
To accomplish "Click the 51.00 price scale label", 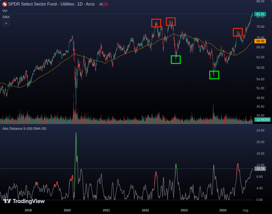I will 260,88.
